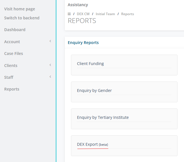Image resolution: width=184 pixels, height=162 pixels.
Task: Open the Client Funding report
Action: [x=91, y=64]
